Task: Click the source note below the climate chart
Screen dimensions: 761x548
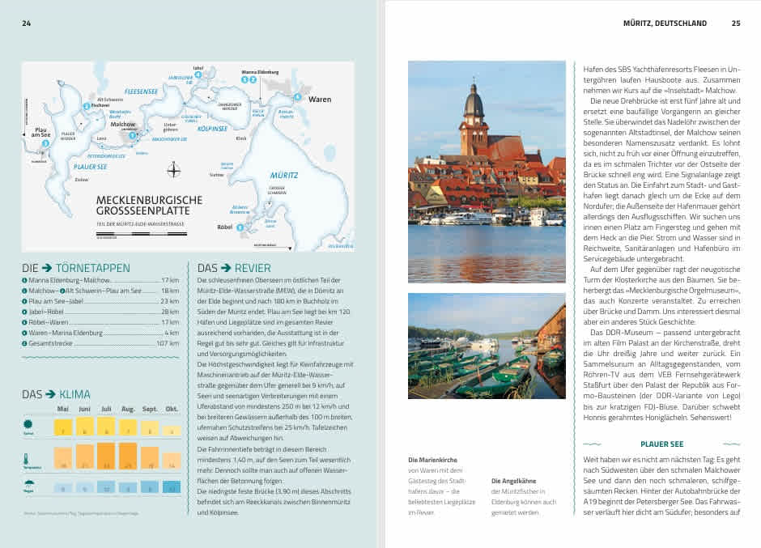Action: coord(81,513)
